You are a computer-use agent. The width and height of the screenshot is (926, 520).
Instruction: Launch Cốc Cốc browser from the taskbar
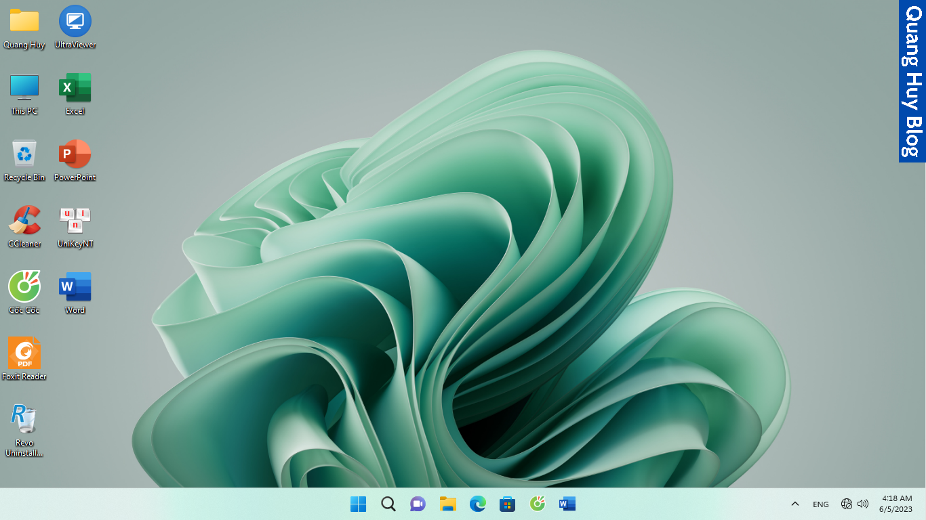coord(538,504)
